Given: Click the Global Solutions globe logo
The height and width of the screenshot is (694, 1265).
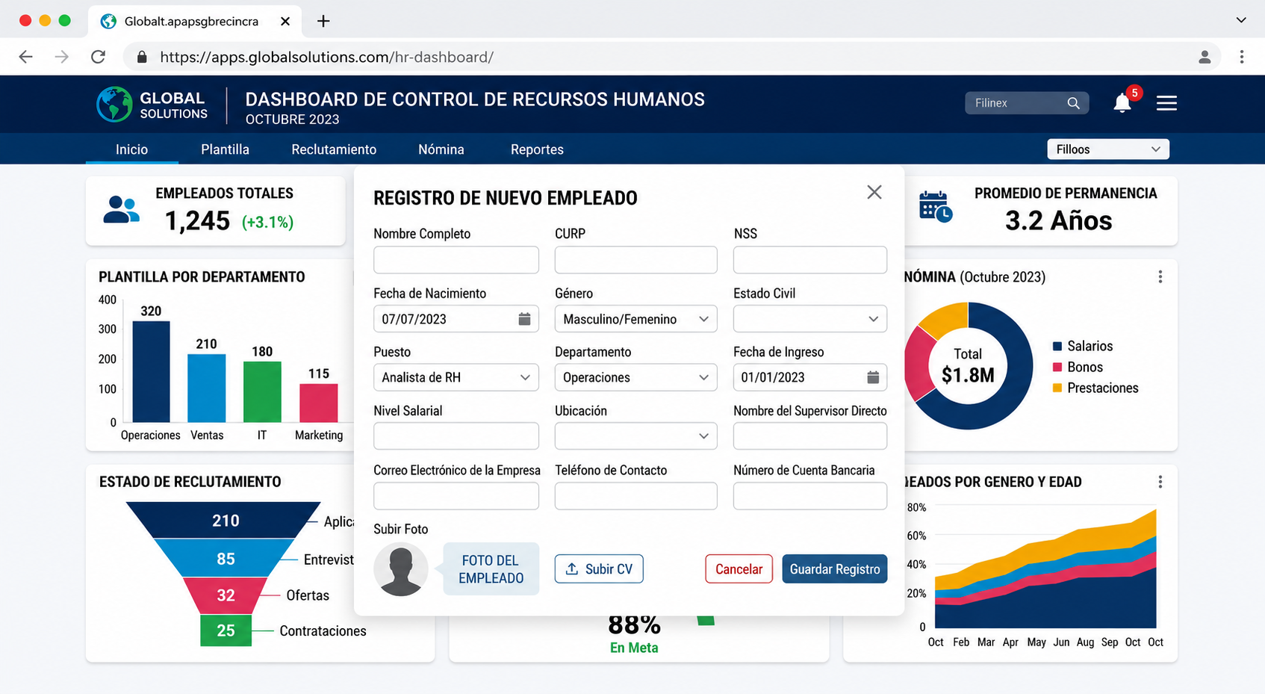Looking at the screenshot, I should pyautogui.click(x=114, y=104).
